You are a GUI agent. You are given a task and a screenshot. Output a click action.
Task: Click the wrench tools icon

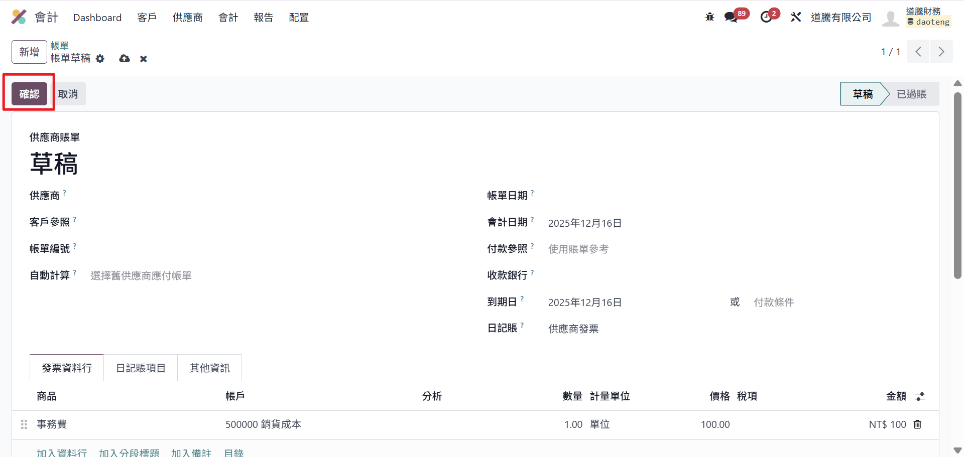click(x=796, y=17)
